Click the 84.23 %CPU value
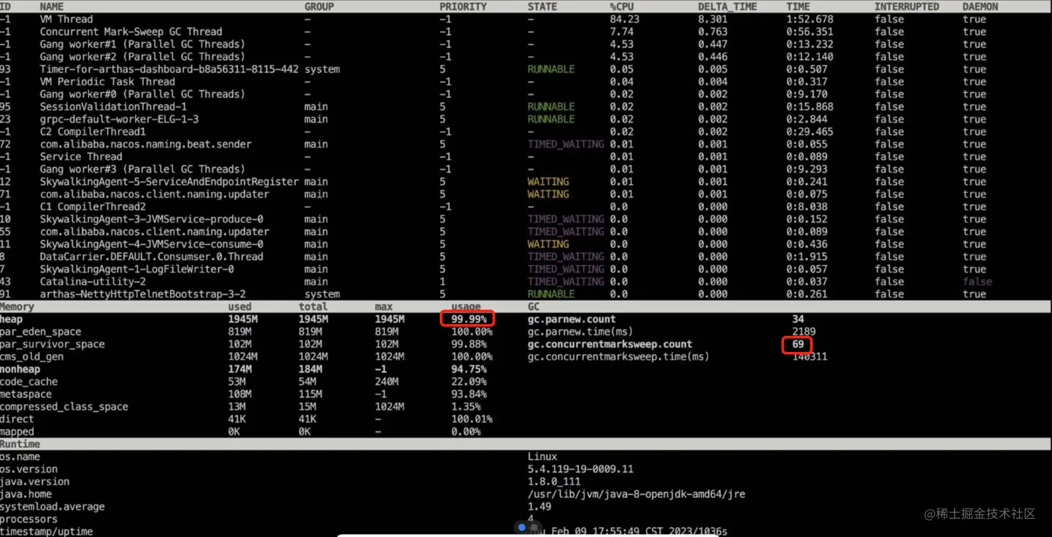The image size is (1052, 537). click(x=624, y=19)
